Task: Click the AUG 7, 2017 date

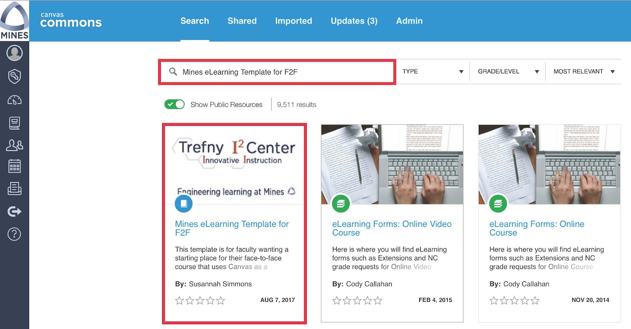Action: [x=278, y=300]
